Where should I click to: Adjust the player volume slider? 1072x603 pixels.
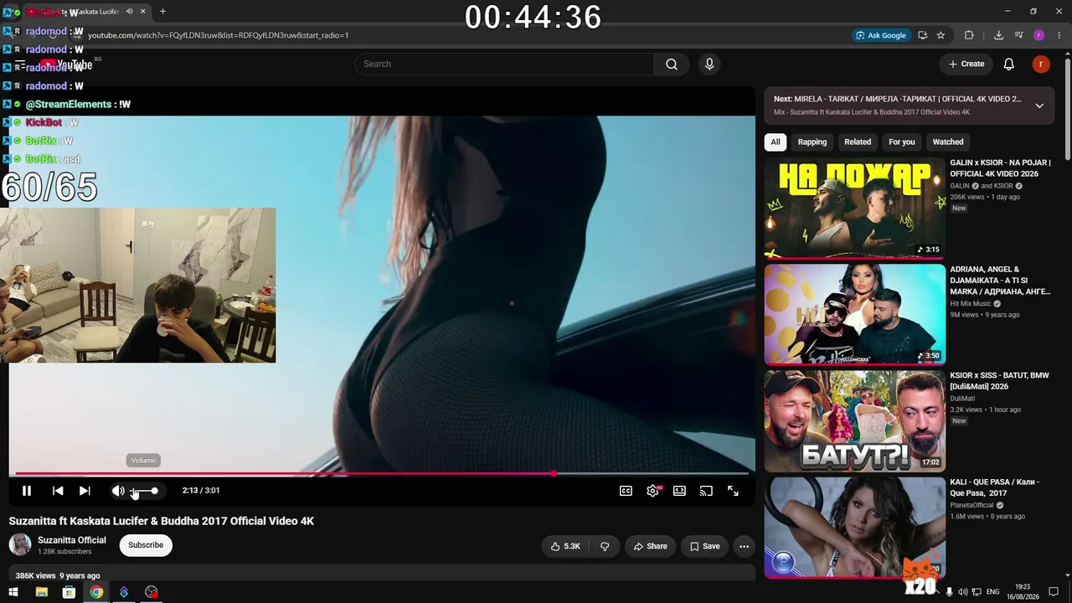[x=144, y=491]
